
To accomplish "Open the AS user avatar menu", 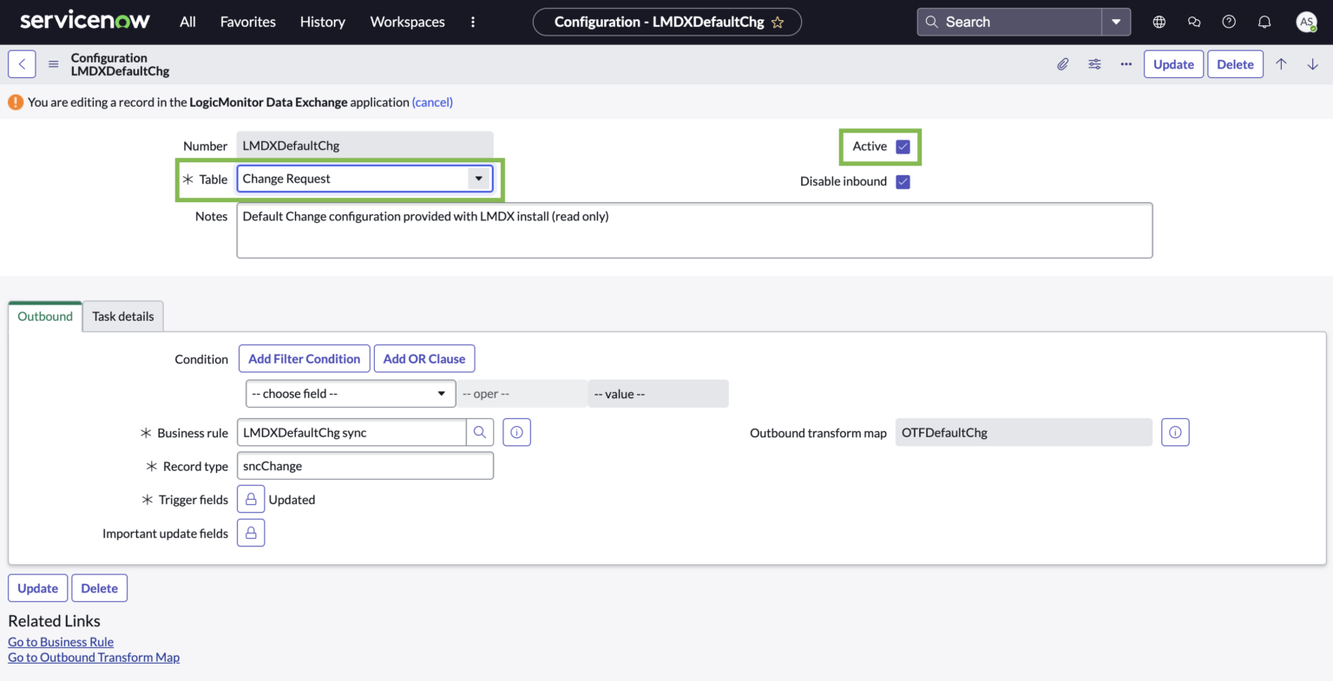I will pyautogui.click(x=1306, y=22).
